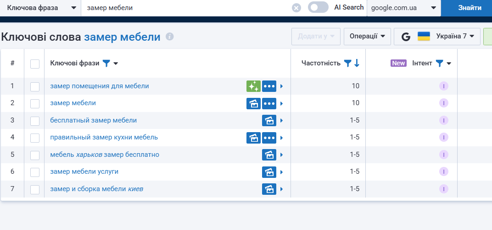Click the filter icon in Ключові фрази column
Screen dimensions: 492x230
point(106,64)
